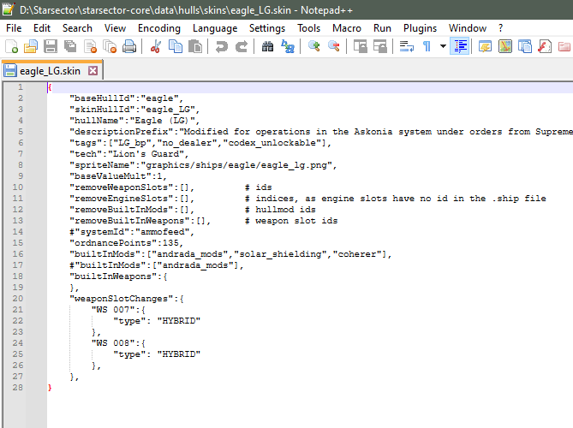Click the Close All documents icon

coord(110,47)
